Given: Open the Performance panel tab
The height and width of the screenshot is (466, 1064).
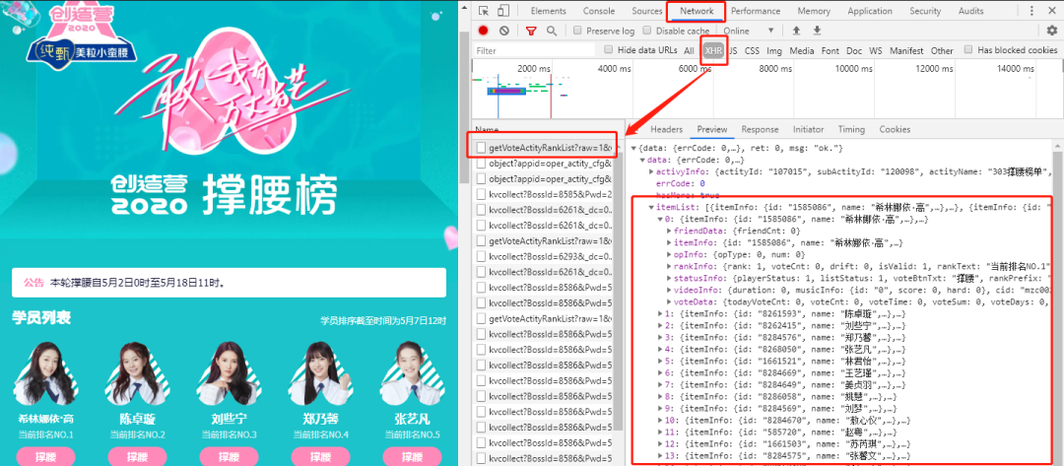Looking at the screenshot, I should click(756, 11).
